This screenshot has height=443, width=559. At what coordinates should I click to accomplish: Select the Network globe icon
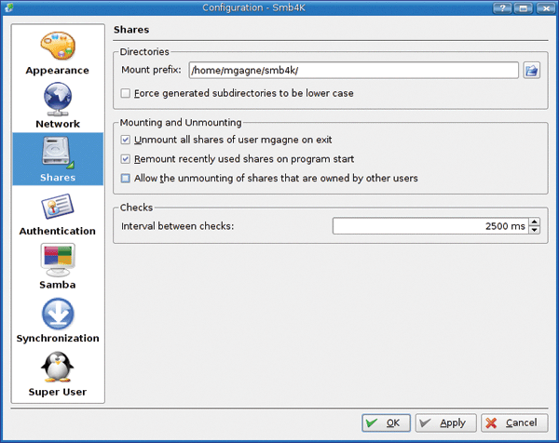point(57,100)
